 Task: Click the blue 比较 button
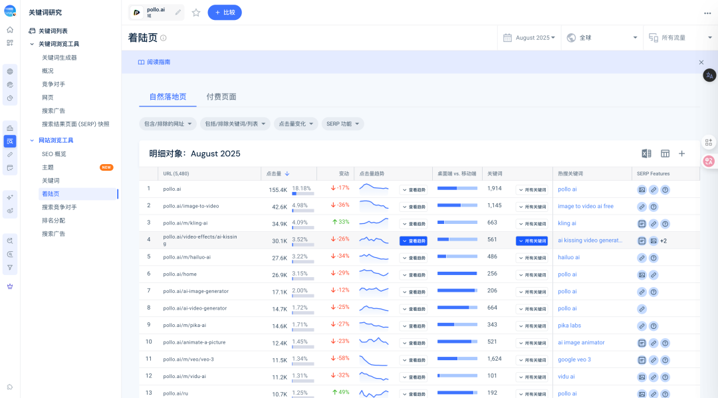[225, 13]
